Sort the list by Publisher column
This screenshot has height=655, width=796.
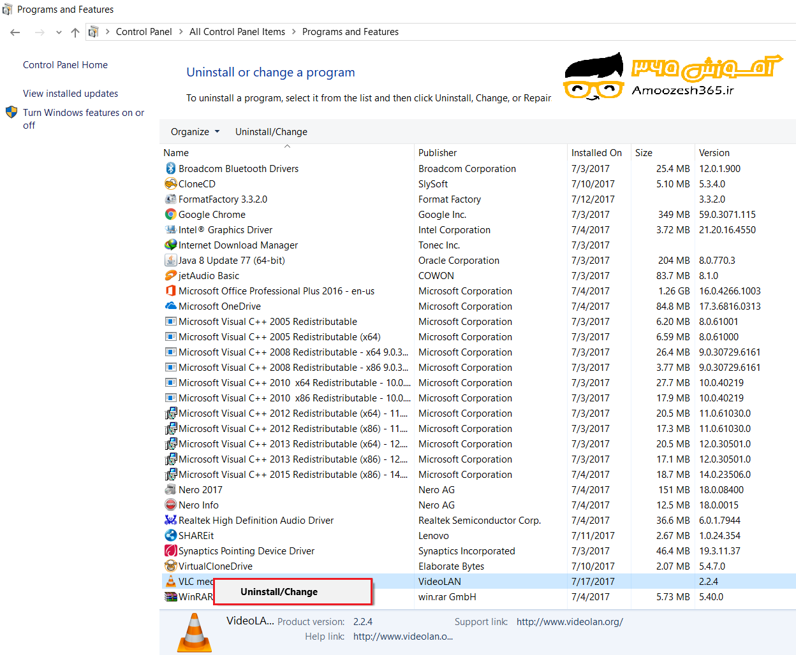[x=438, y=153]
